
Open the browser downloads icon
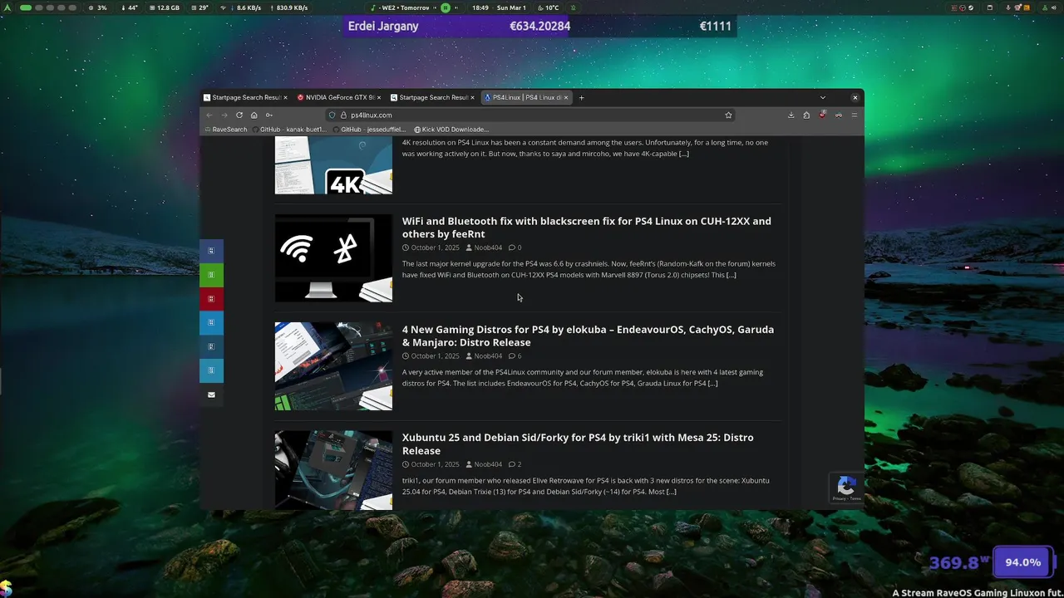791,115
